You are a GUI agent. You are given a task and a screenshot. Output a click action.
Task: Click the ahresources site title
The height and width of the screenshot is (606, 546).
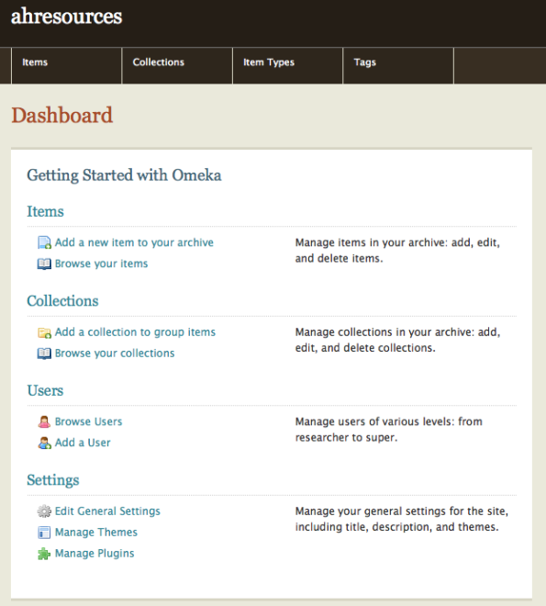(66, 17)
